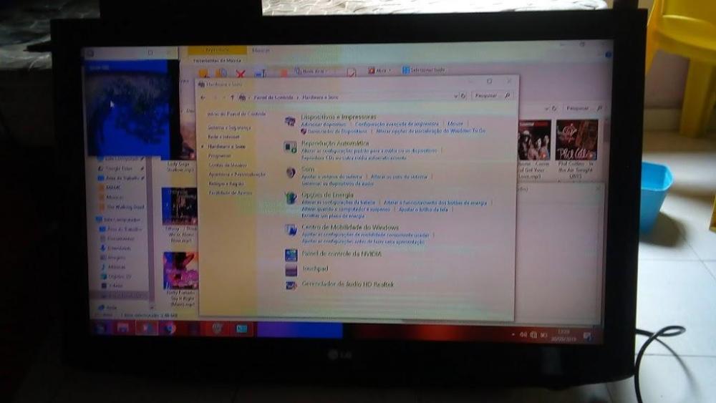Show hidden icons in system tray
716x403 pixels.
coord(513,334)
